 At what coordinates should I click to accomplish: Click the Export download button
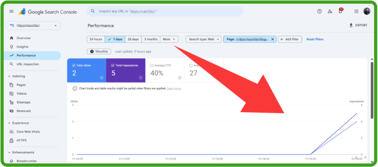point(358,25)
